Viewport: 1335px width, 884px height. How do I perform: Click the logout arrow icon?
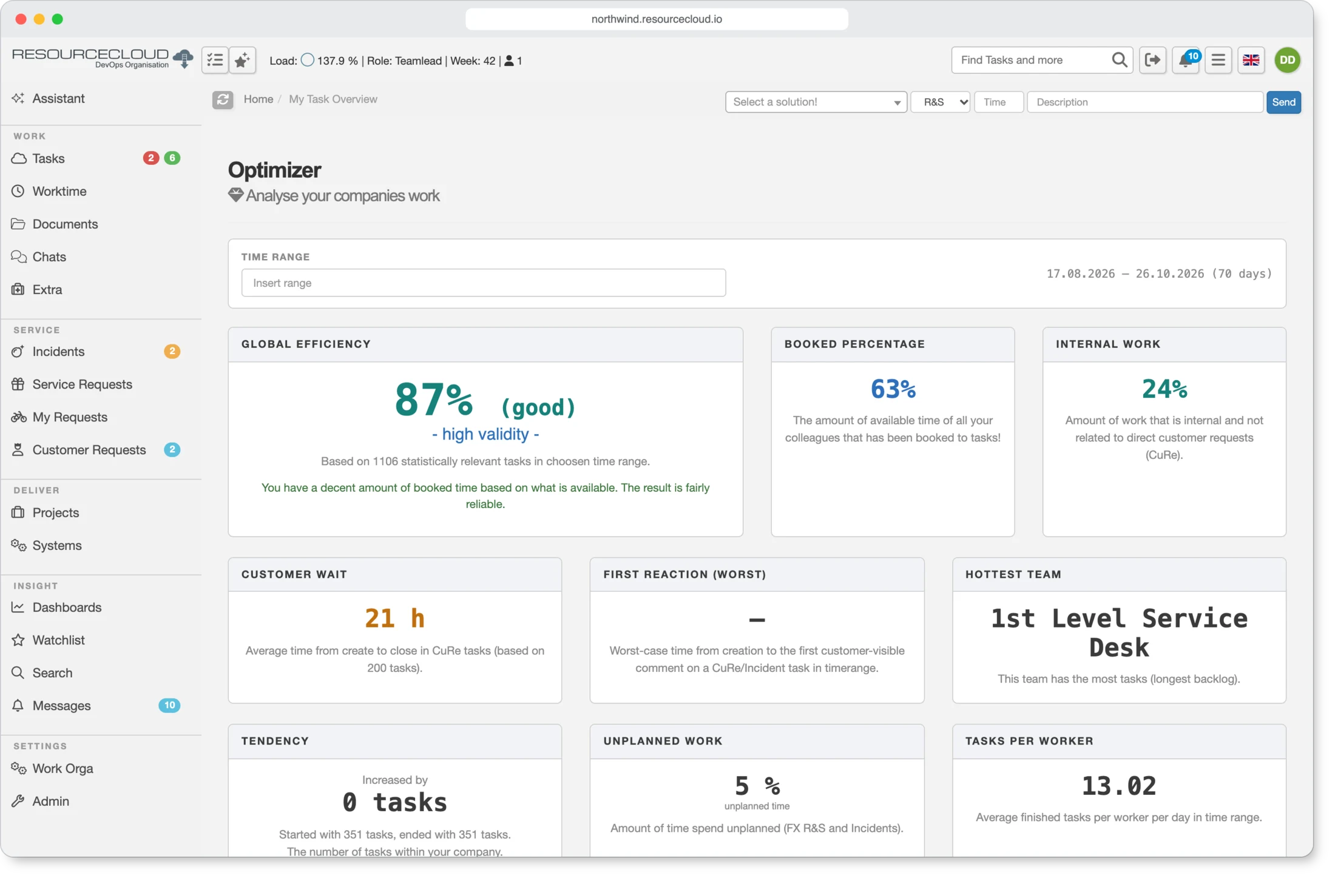pyautogui.click(x=1152, y=60)
